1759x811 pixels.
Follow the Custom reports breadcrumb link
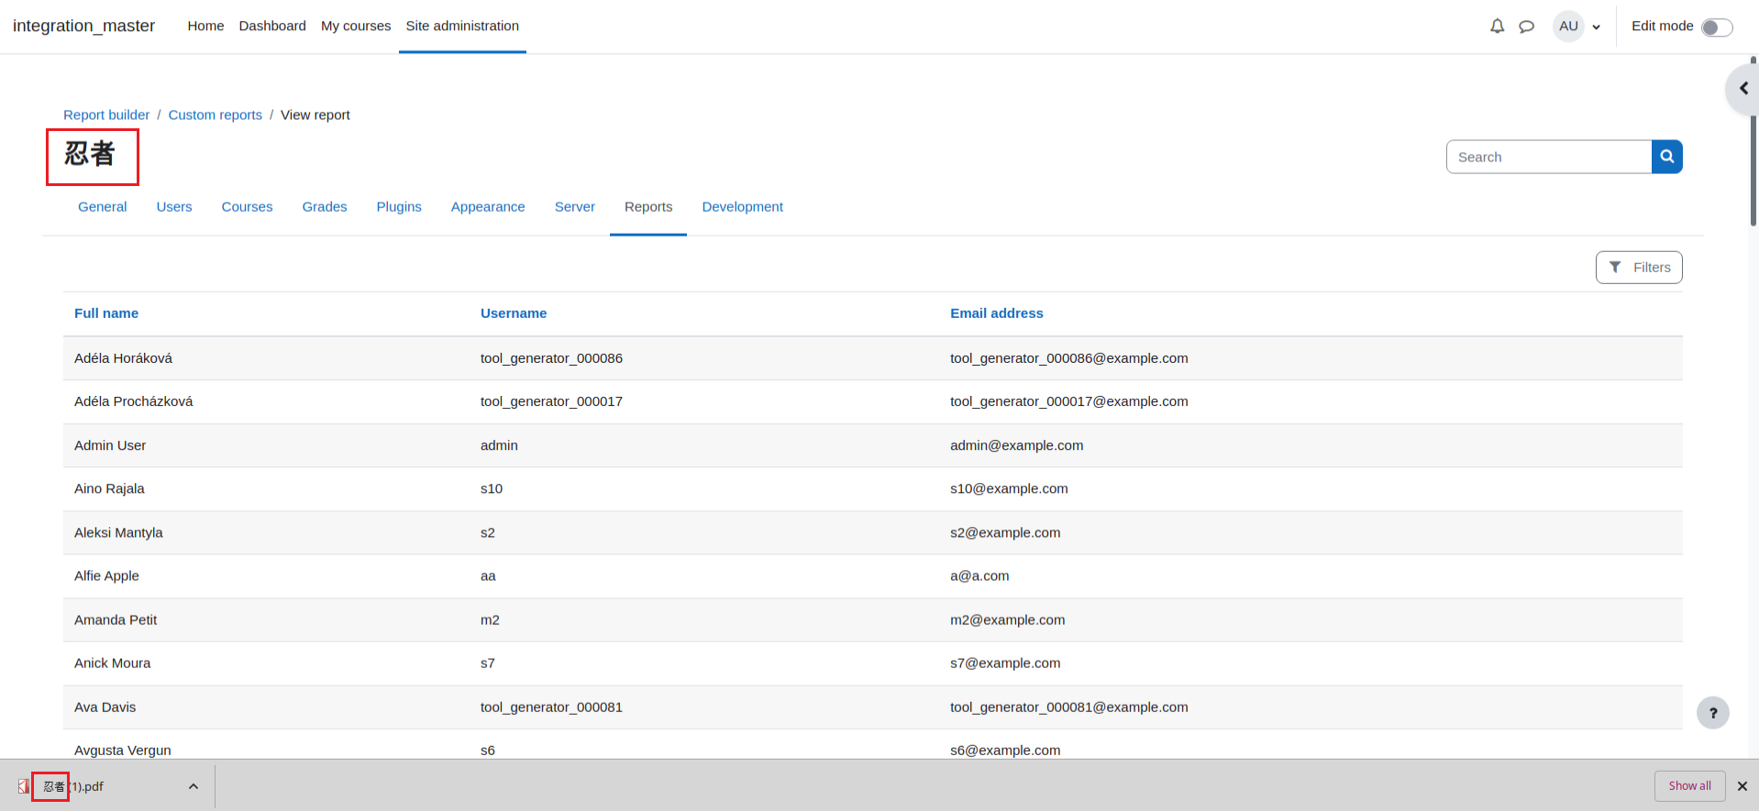215,115
